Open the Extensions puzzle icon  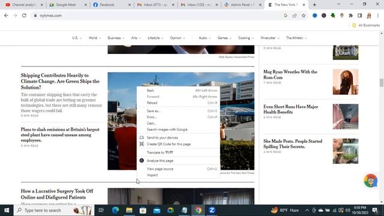(350, 16)
